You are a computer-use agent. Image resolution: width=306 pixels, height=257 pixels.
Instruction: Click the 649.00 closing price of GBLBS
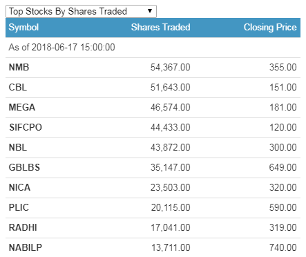click(283, 168)
